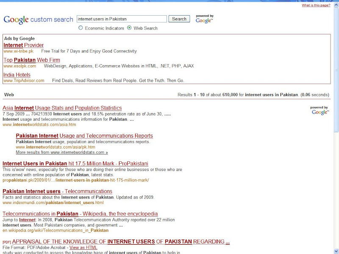
Task: Open the Internet Provider ad link
Action: 24,45
